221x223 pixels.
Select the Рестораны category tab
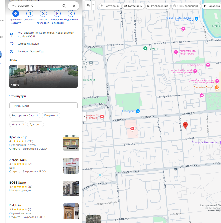point(110,6)
